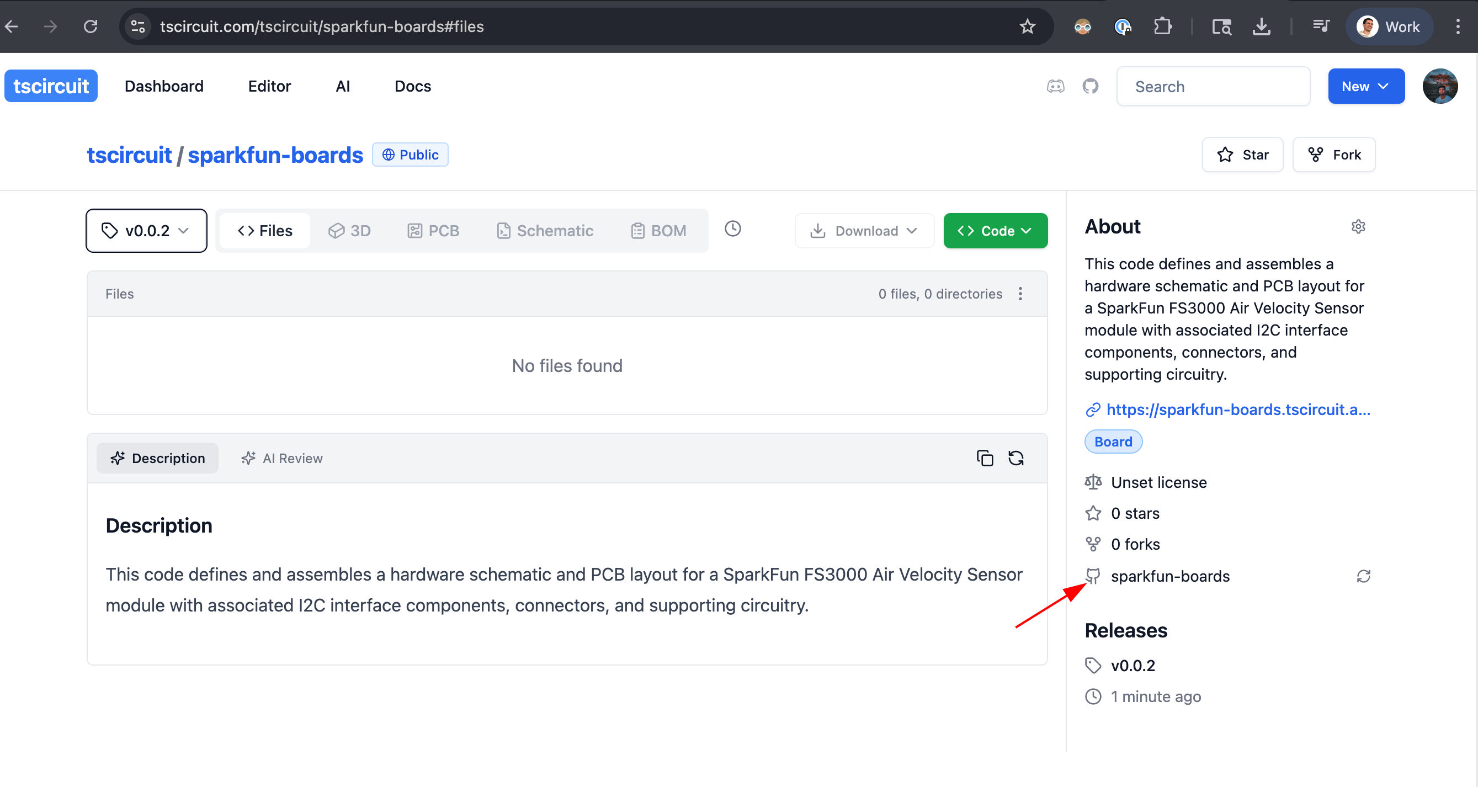Image resolution: width=1478 pixels, height=787 pixels.
Task: Star the sparkfun-boards package
Action: 1242,155
